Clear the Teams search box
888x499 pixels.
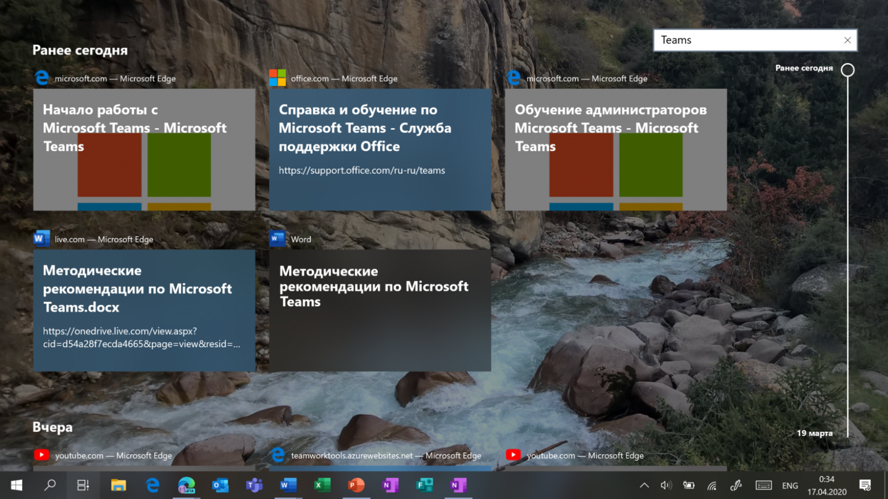click(848, 40)
